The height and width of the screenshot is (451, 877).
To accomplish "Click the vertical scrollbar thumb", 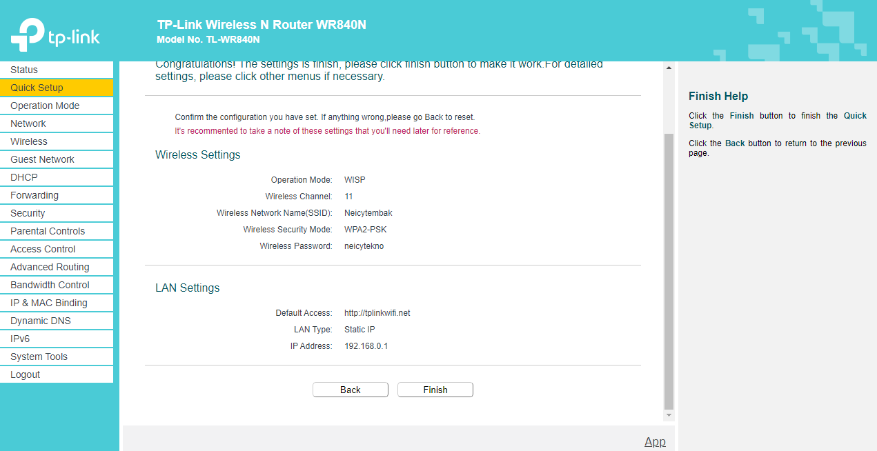I will [x=669, y=272].
